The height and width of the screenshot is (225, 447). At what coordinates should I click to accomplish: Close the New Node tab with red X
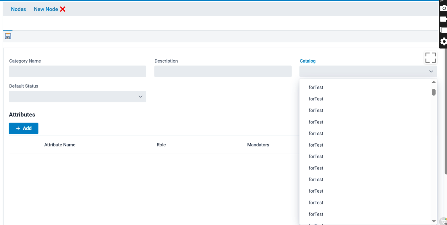[x=63, y=9]
